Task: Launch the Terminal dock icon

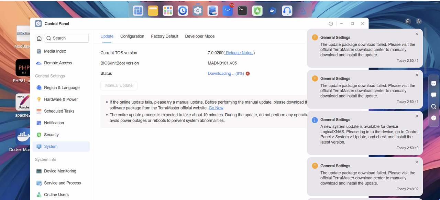Action: (x=243, y=11)
